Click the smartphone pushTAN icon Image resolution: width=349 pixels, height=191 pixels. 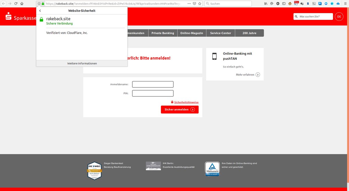click(x=214, y=56)
